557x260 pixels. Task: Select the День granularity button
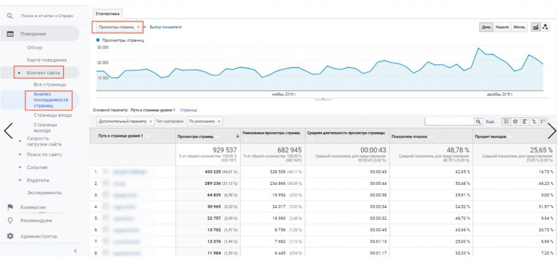tap(486, 27)
